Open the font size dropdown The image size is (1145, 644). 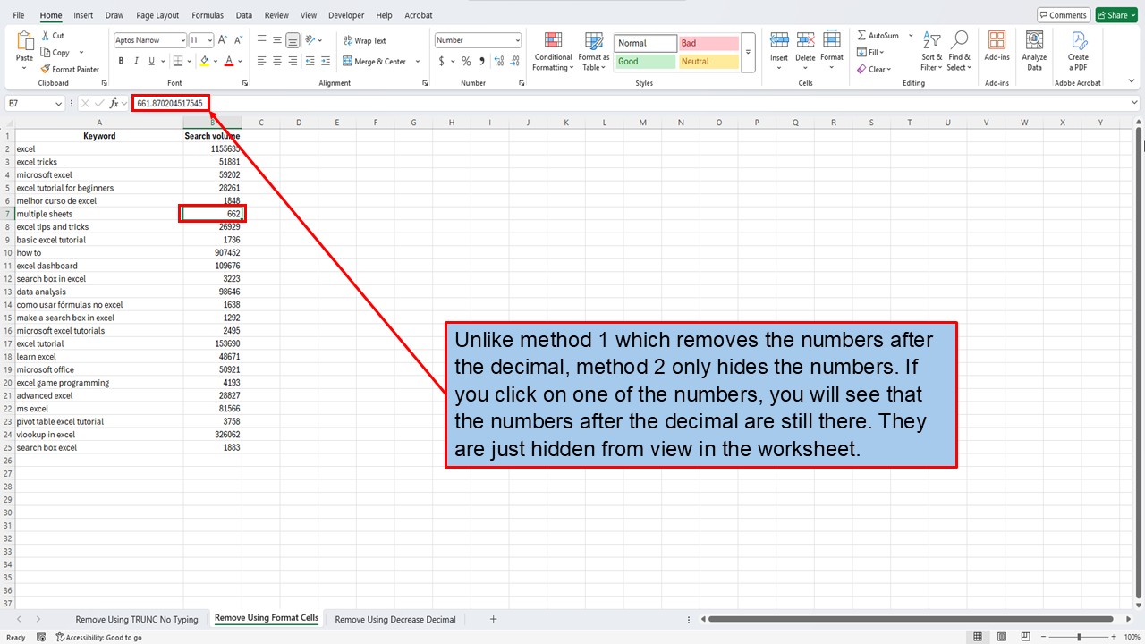208,39
